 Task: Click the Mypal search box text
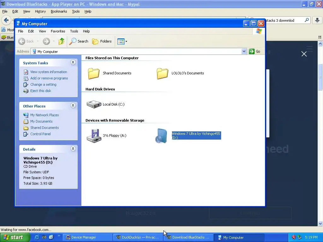[280, 20]
